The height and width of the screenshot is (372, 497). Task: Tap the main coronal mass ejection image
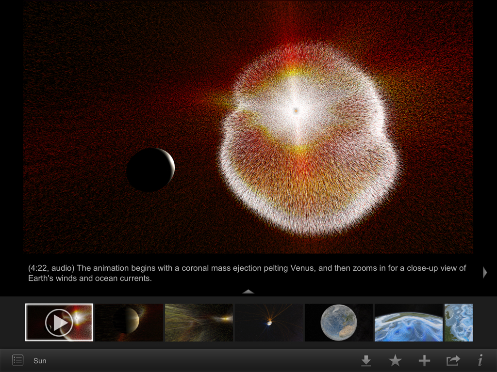[x=248, y=127]
